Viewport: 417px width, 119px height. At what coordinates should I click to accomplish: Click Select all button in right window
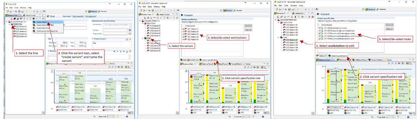389,25
